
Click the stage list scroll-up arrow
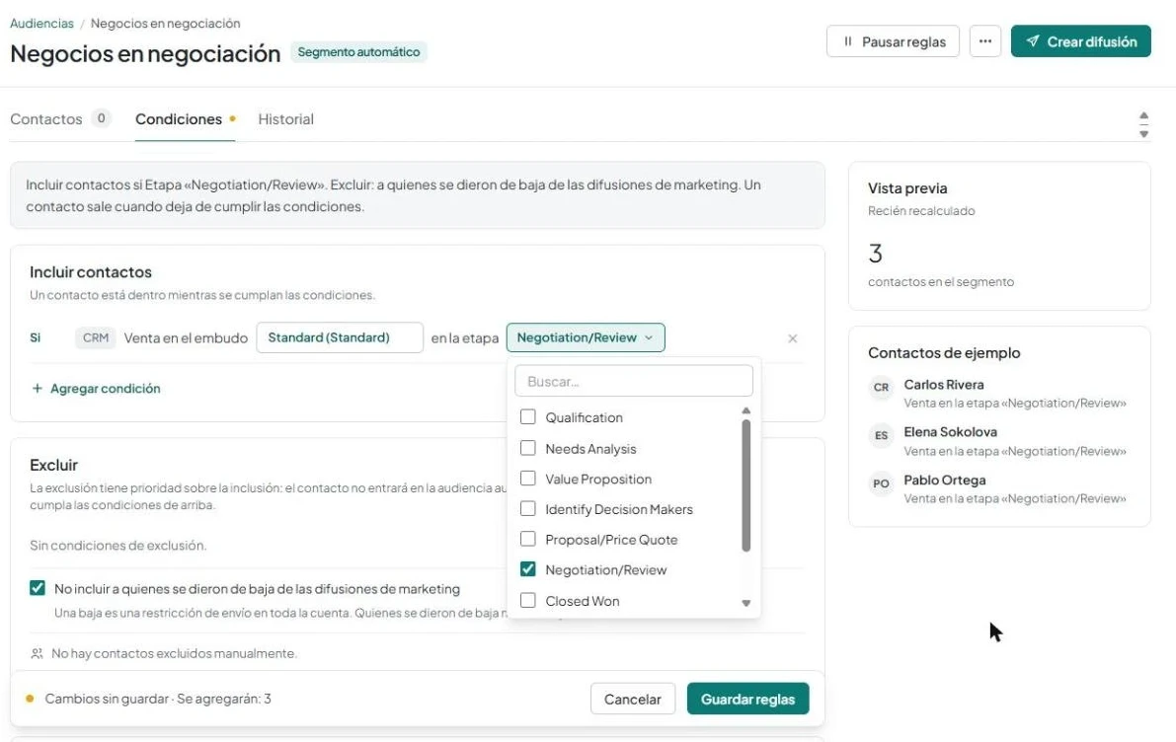[x=745, y=410]
